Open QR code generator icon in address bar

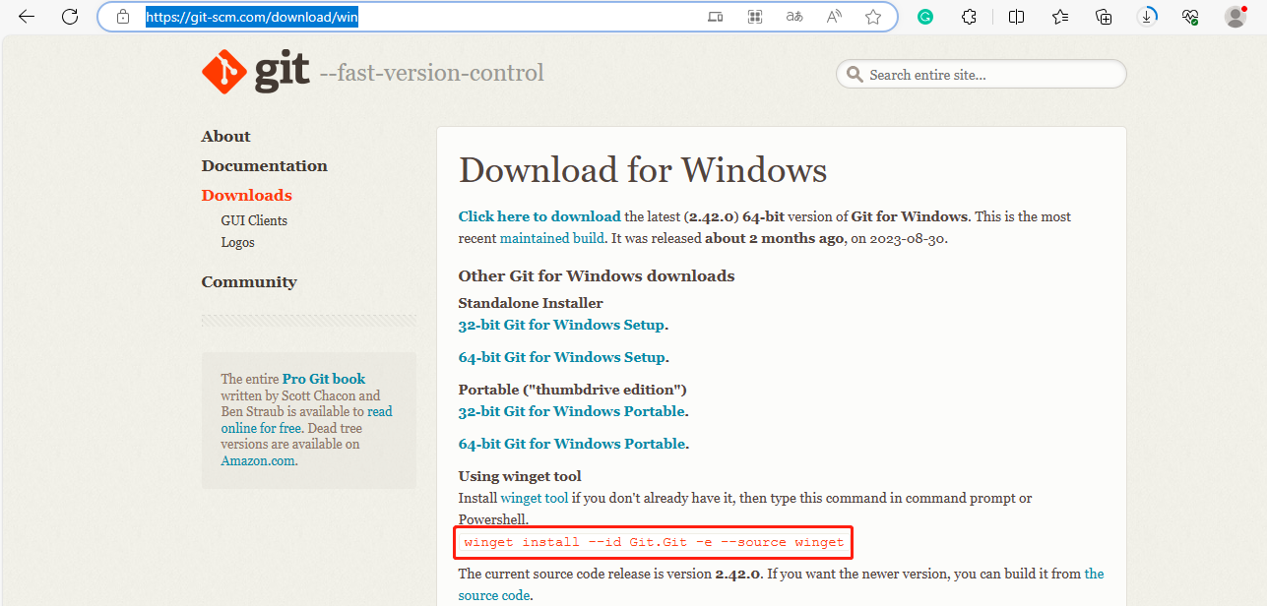pyautogui.click(x=755, y=17)
